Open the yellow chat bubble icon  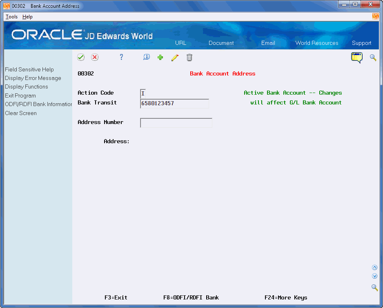357,58
